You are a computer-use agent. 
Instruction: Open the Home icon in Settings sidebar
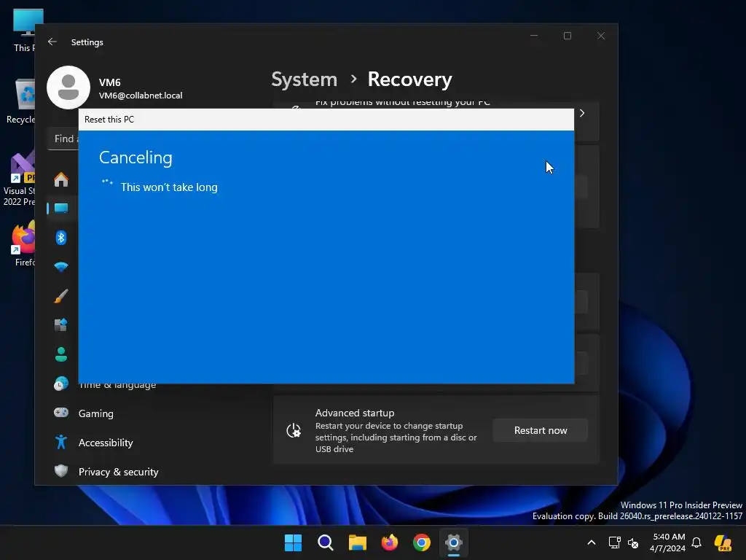point(61,179)
